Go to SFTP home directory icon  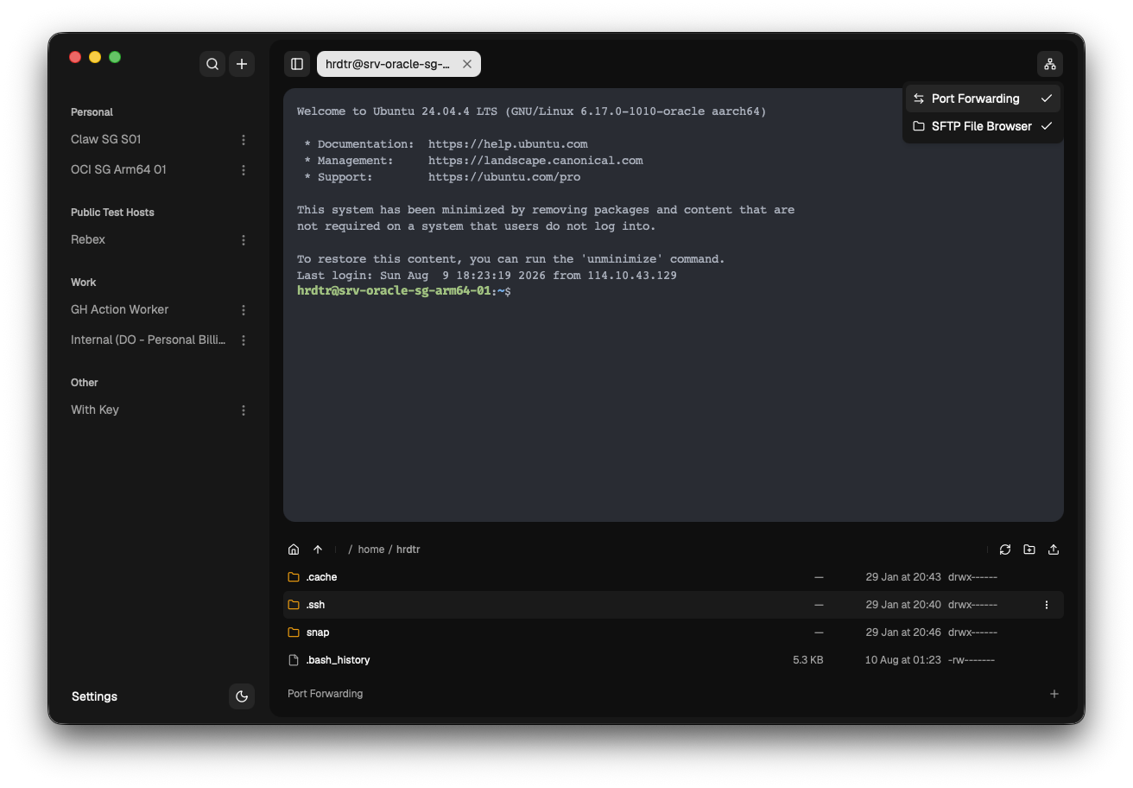(x=294, y=550)
